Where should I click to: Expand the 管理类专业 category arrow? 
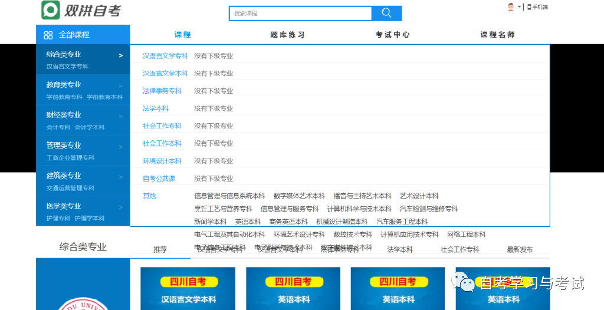point(120,147)
